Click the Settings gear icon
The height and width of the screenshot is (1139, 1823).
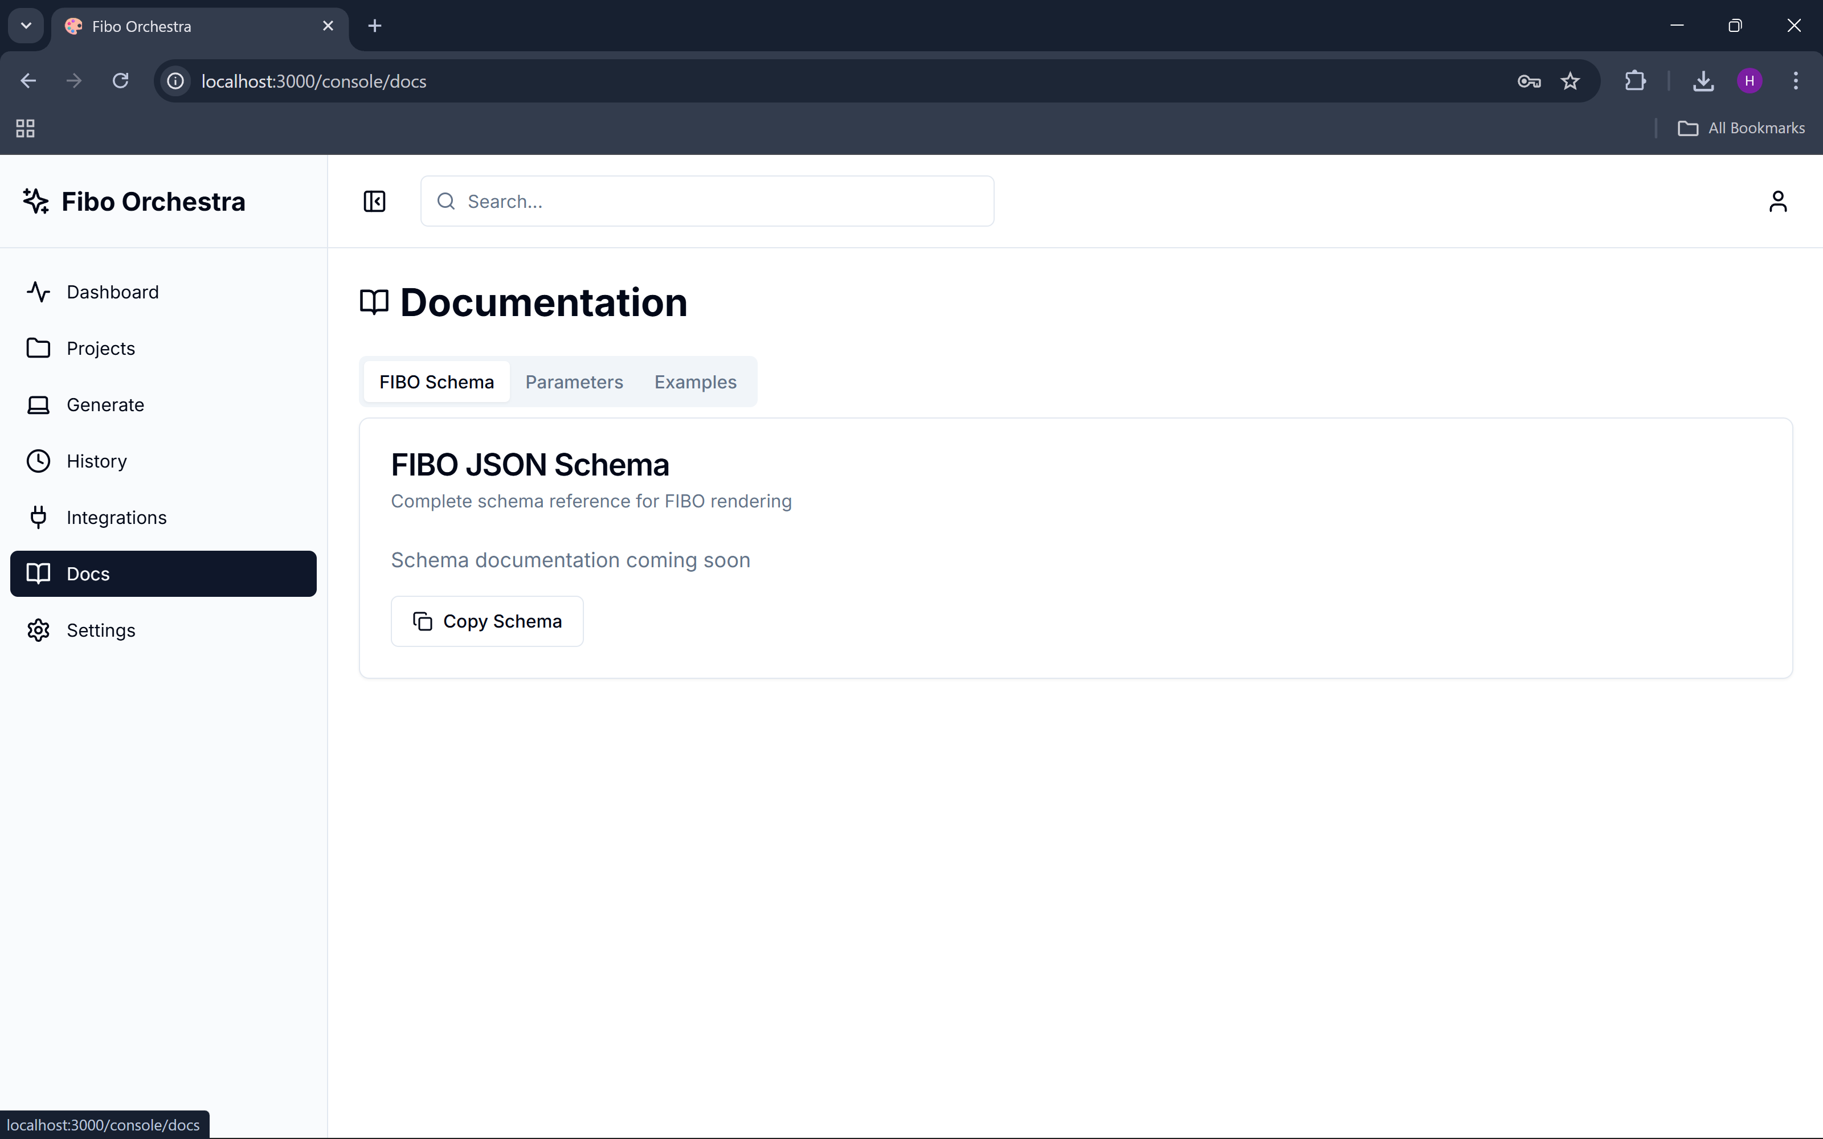pyautogui.click(x=38, y=630)
